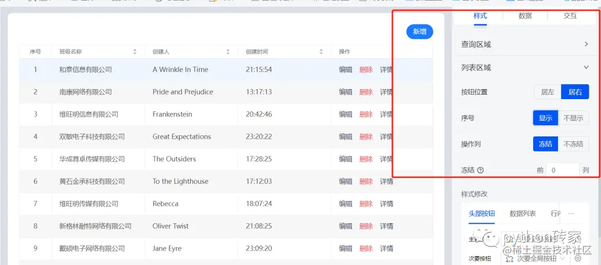Screen dimensions: 601x265
Task: Sort the table by 创建人 column
Action: (228, 52)
